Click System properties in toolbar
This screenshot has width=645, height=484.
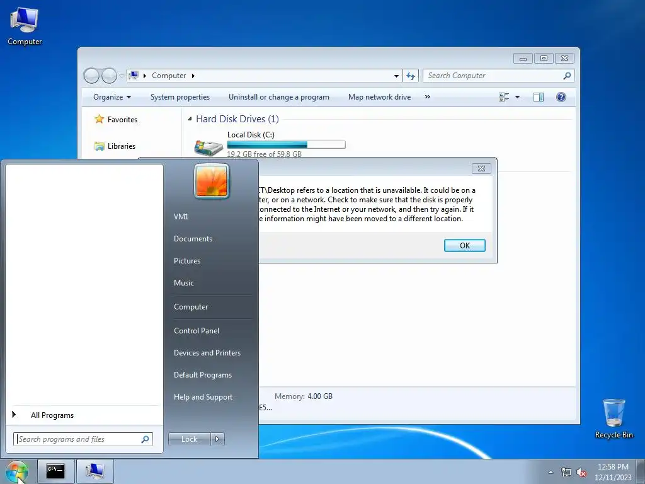(180, 97)
